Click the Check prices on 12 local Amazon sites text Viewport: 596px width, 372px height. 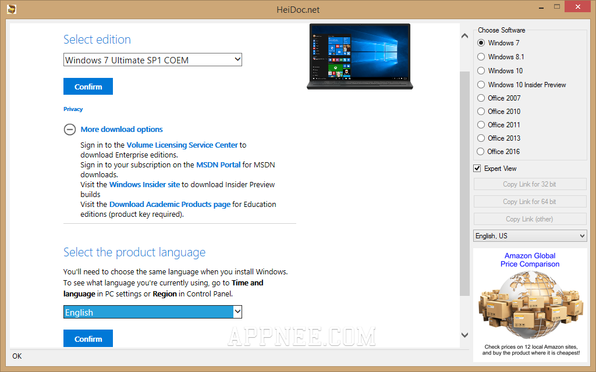coord(531,349)
